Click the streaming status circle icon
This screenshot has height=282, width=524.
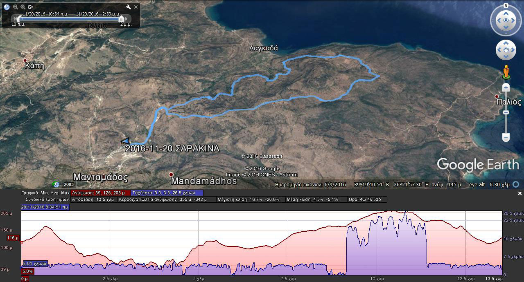(x=516, y=184)
